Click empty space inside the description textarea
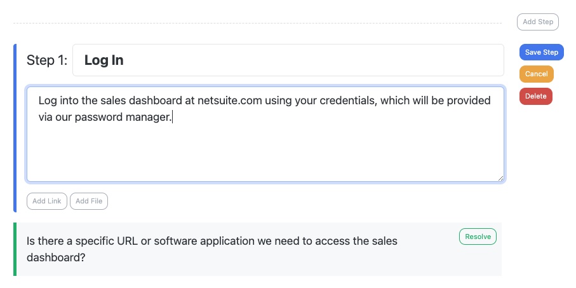The image size is (576, 288). [264, 154]
